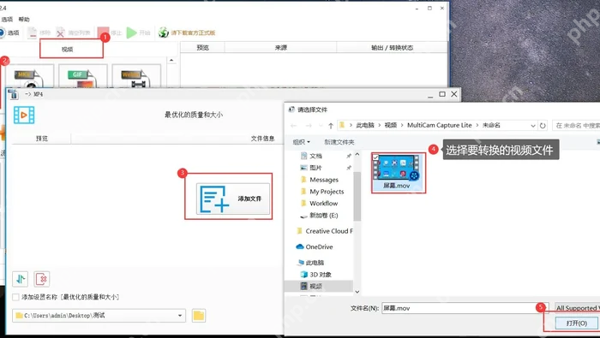600x338 pixels.
Task: Toggle the checkbox on the 屏幕.mov thumbnail
Action: [x=375, y=157]
